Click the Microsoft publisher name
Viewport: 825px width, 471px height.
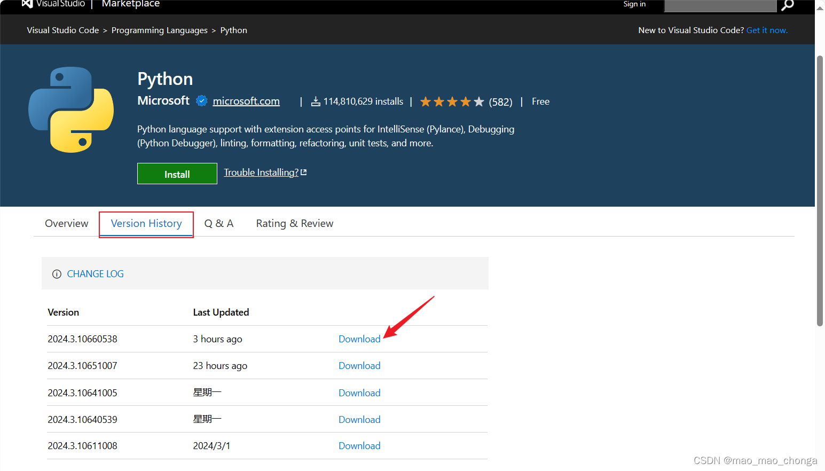tap(163, 100)
